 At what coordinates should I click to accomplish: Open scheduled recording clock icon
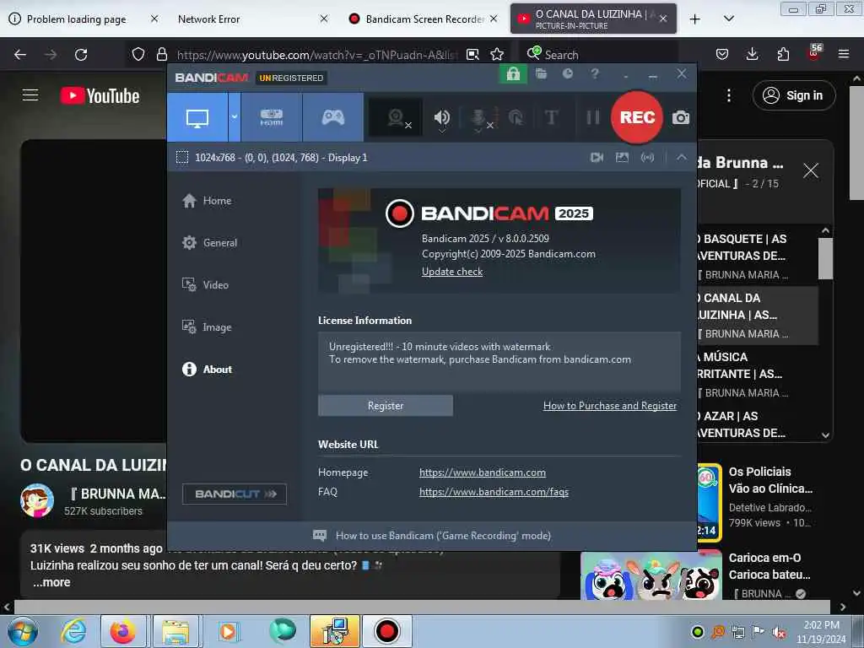click(x=568, y=73)
